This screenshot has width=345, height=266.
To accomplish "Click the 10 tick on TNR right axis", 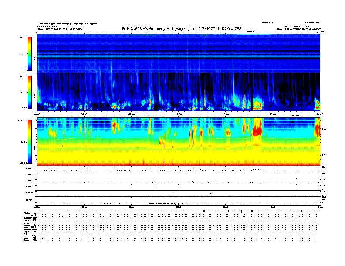I will 324,156.
